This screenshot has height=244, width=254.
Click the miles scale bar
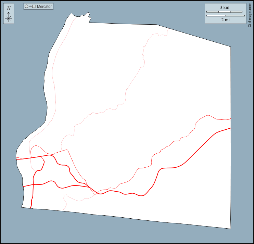click(225, 15)
